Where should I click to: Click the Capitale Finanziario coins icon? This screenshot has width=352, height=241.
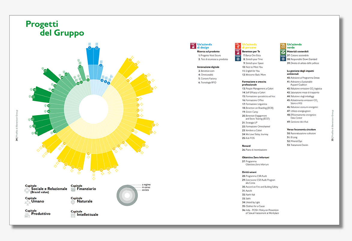(x=73, y=189)
